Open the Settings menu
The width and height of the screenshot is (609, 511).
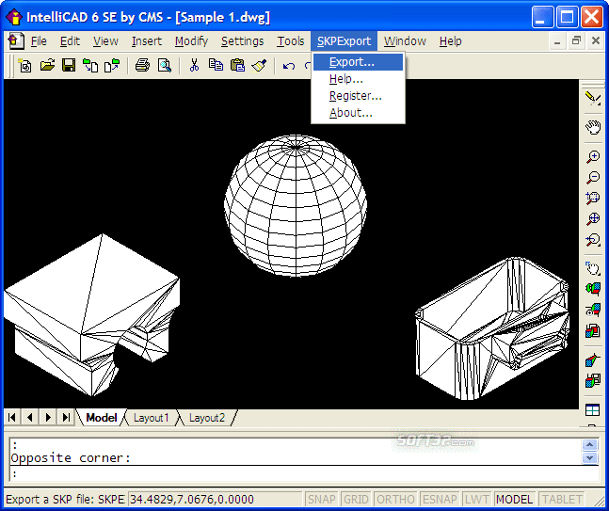pyautogui.click(x=242, y=41)
